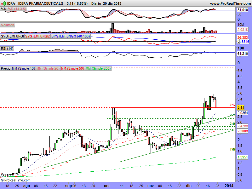
Task: Click the RSI value tag 61,210
Action: click(243, 54)
